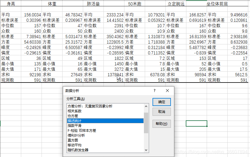This screenshot has height=157, width=250.
Task: Select the 50米跑 header cell
Action: click(134, 4)
